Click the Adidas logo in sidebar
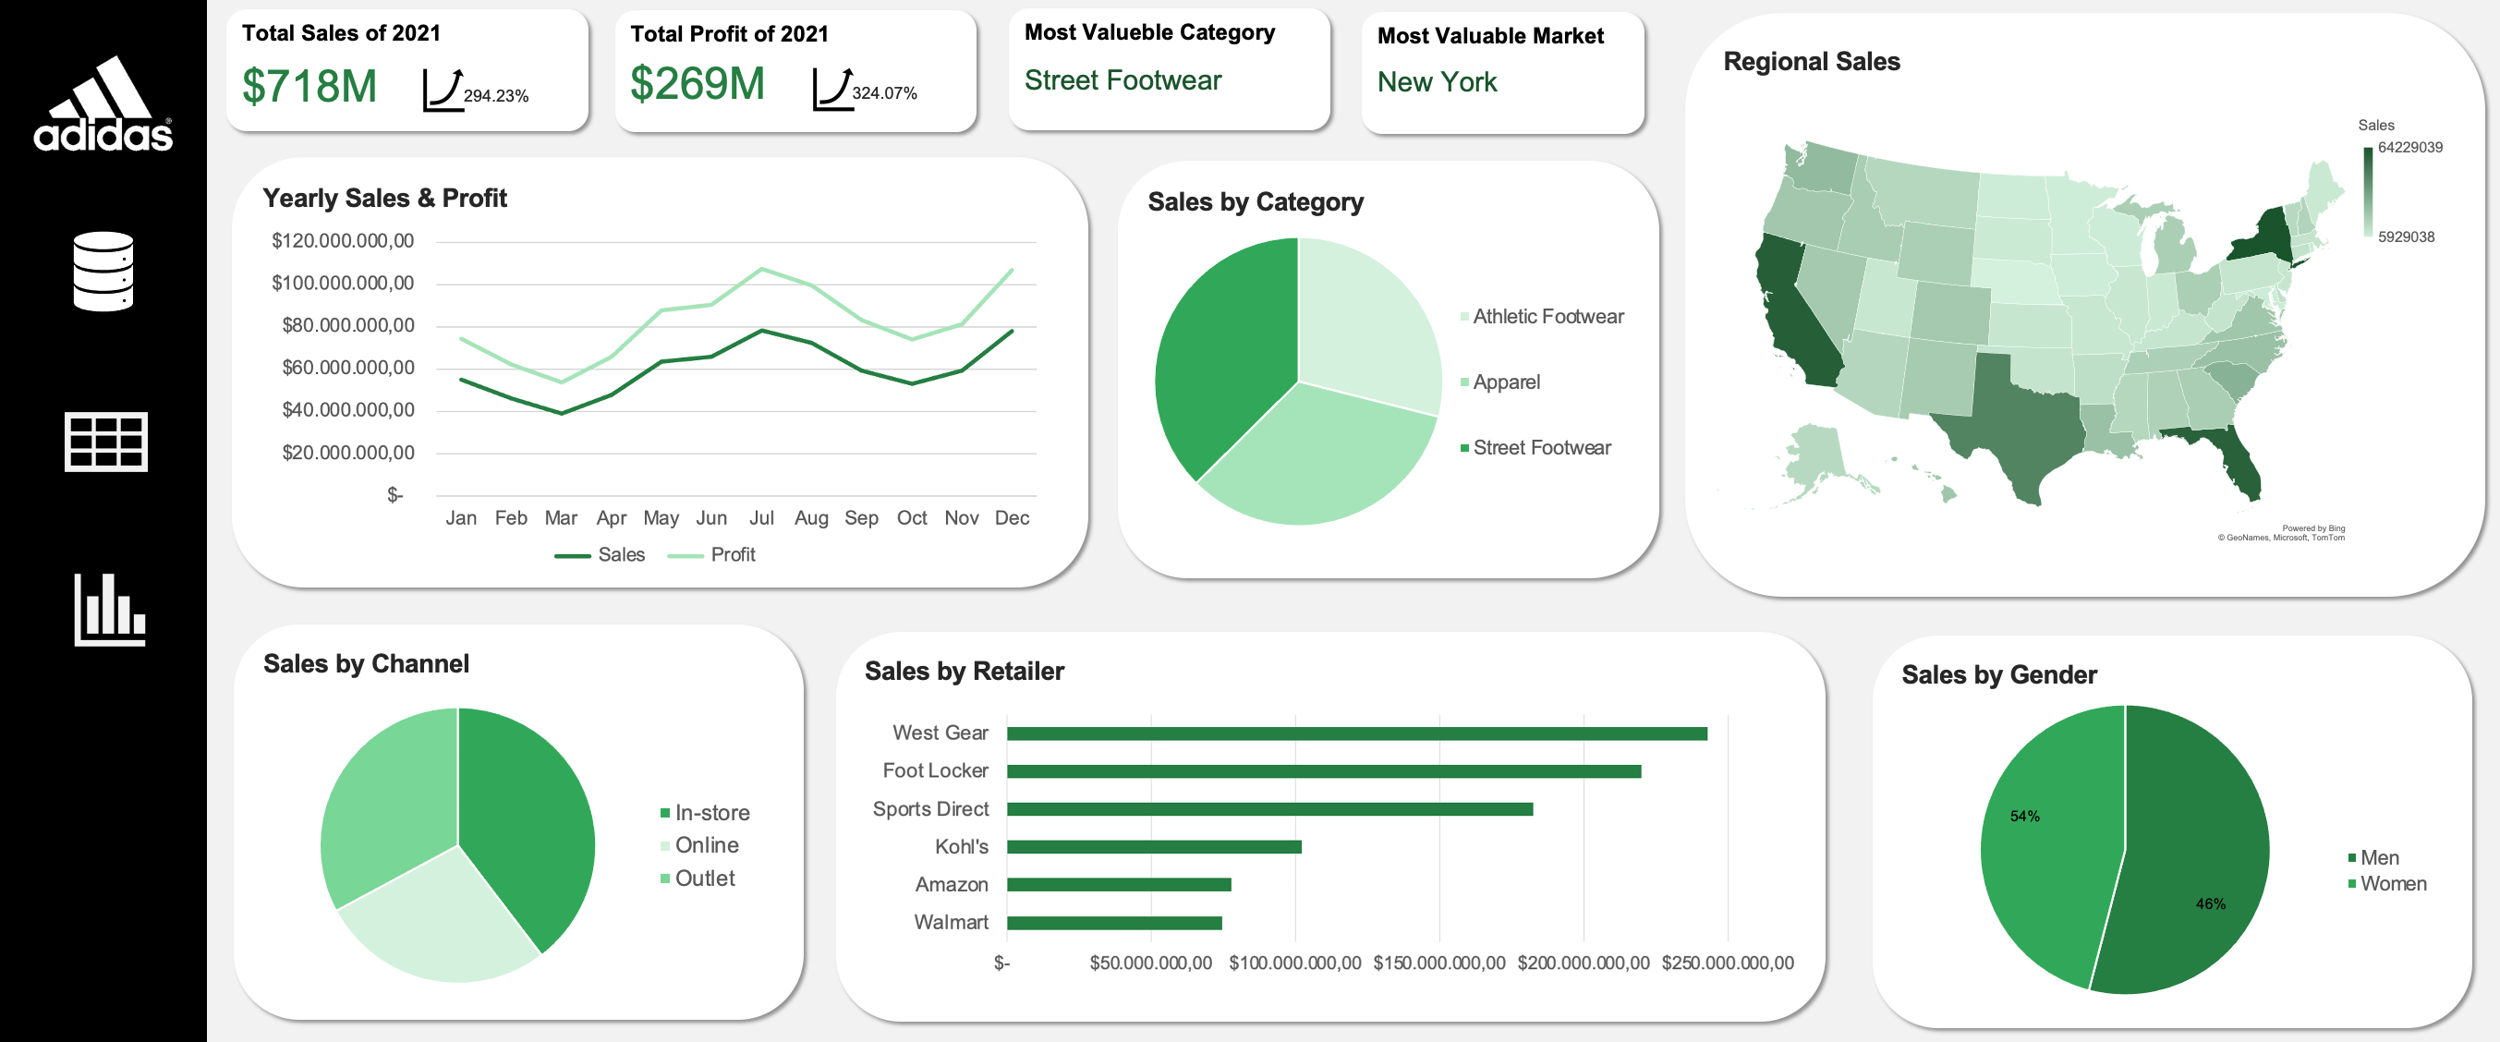This screenshot has width=2500, height=1042. tap(103, 103)
